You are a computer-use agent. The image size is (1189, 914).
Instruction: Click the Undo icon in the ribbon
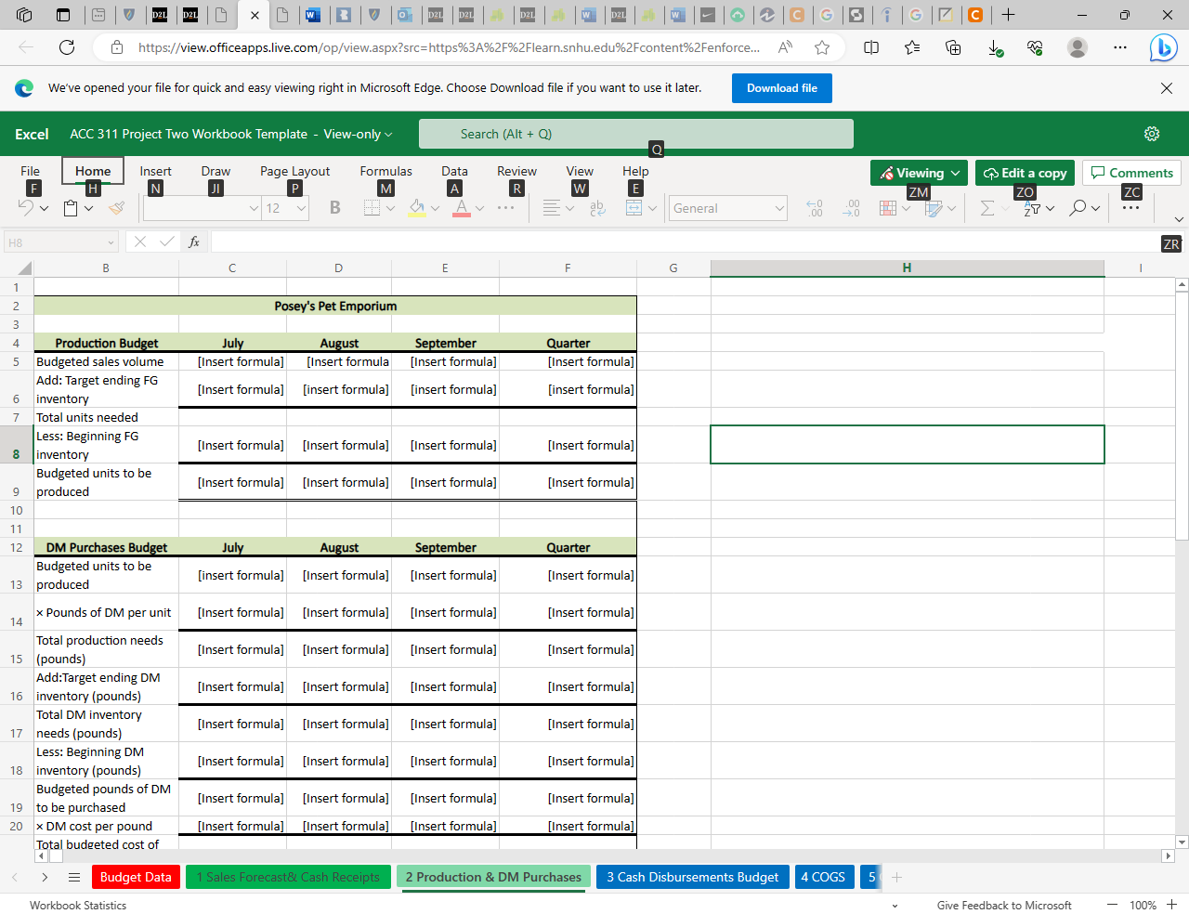[26, 208]
